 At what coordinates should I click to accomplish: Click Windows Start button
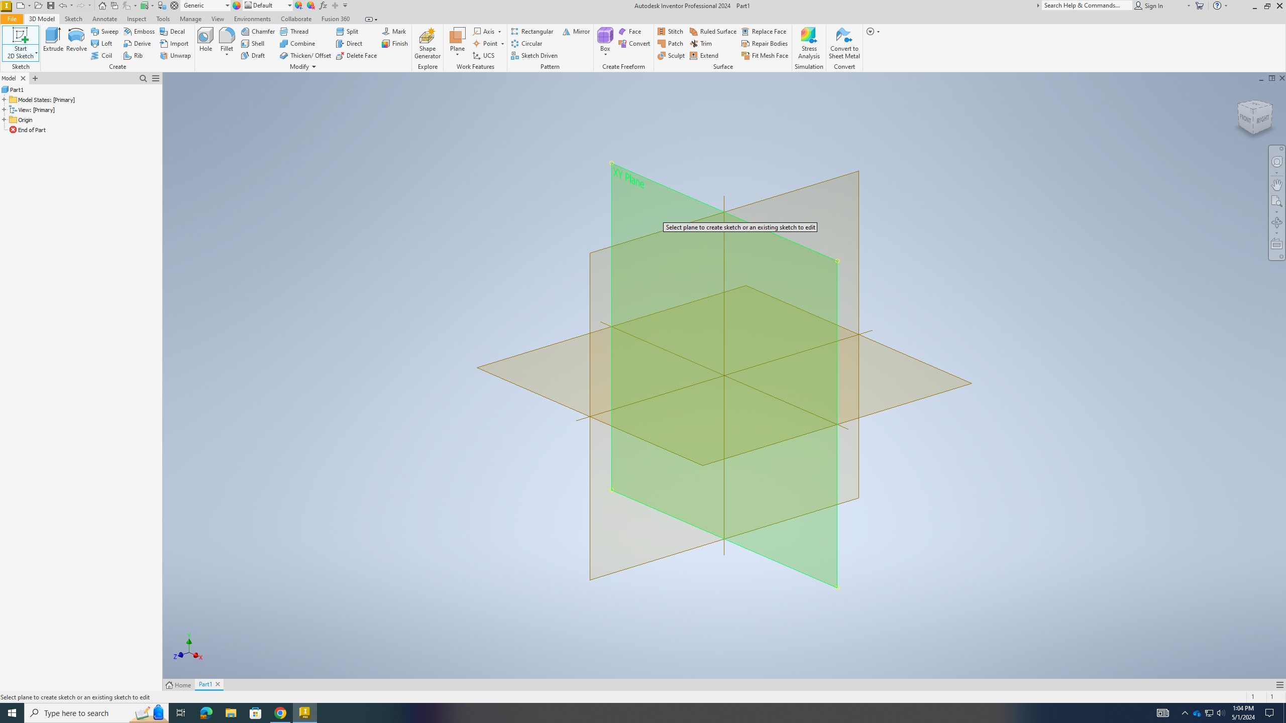12,713
